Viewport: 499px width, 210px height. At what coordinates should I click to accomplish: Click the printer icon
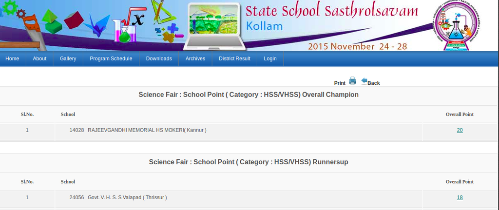(x=352, y=81)
